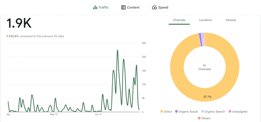The image size is (261, 122).
Task: Open the Locations tab
Action: [x=205, y=20]
